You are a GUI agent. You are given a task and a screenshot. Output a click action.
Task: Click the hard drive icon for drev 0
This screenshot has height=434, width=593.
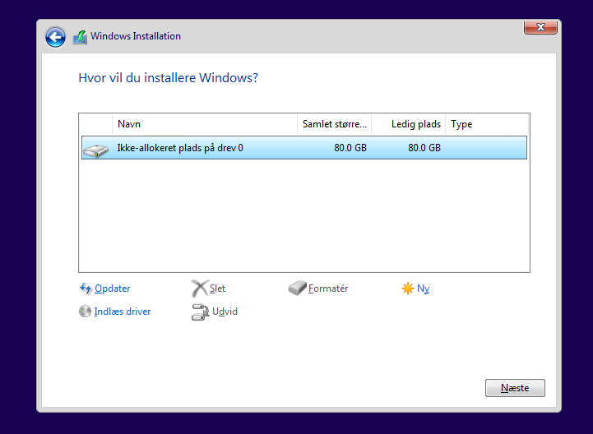pyautogui.click(x=95, y=150)
